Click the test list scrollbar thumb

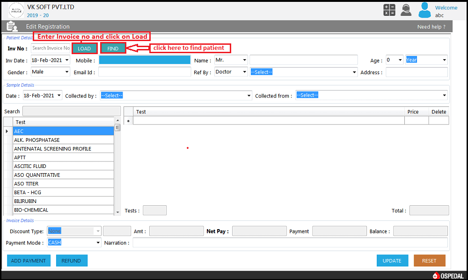click(117, 128)
